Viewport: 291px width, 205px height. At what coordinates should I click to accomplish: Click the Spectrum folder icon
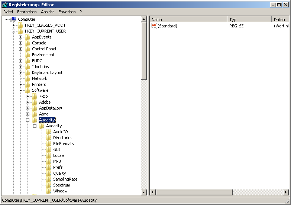tap(49, 185)
